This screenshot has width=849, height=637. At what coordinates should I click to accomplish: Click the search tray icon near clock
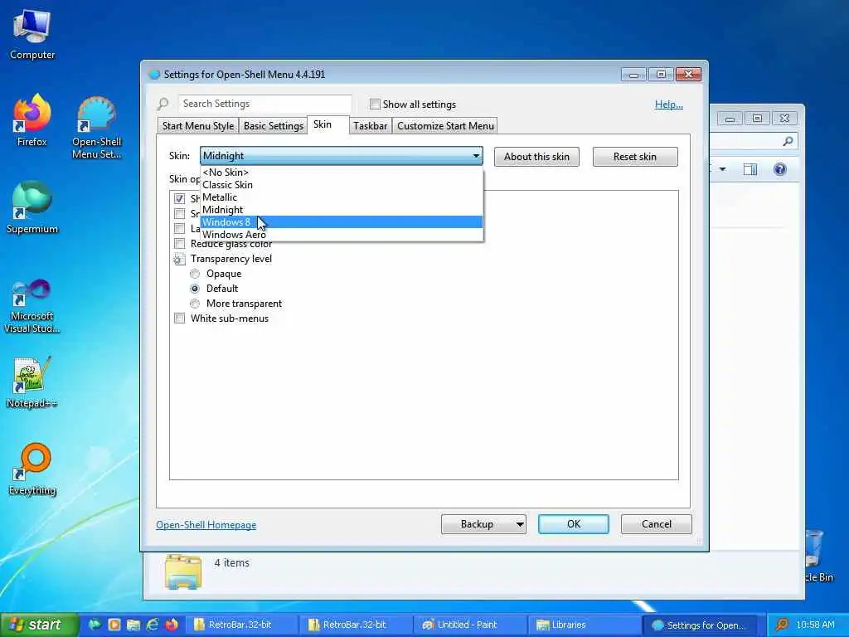[x=782, y=625]
